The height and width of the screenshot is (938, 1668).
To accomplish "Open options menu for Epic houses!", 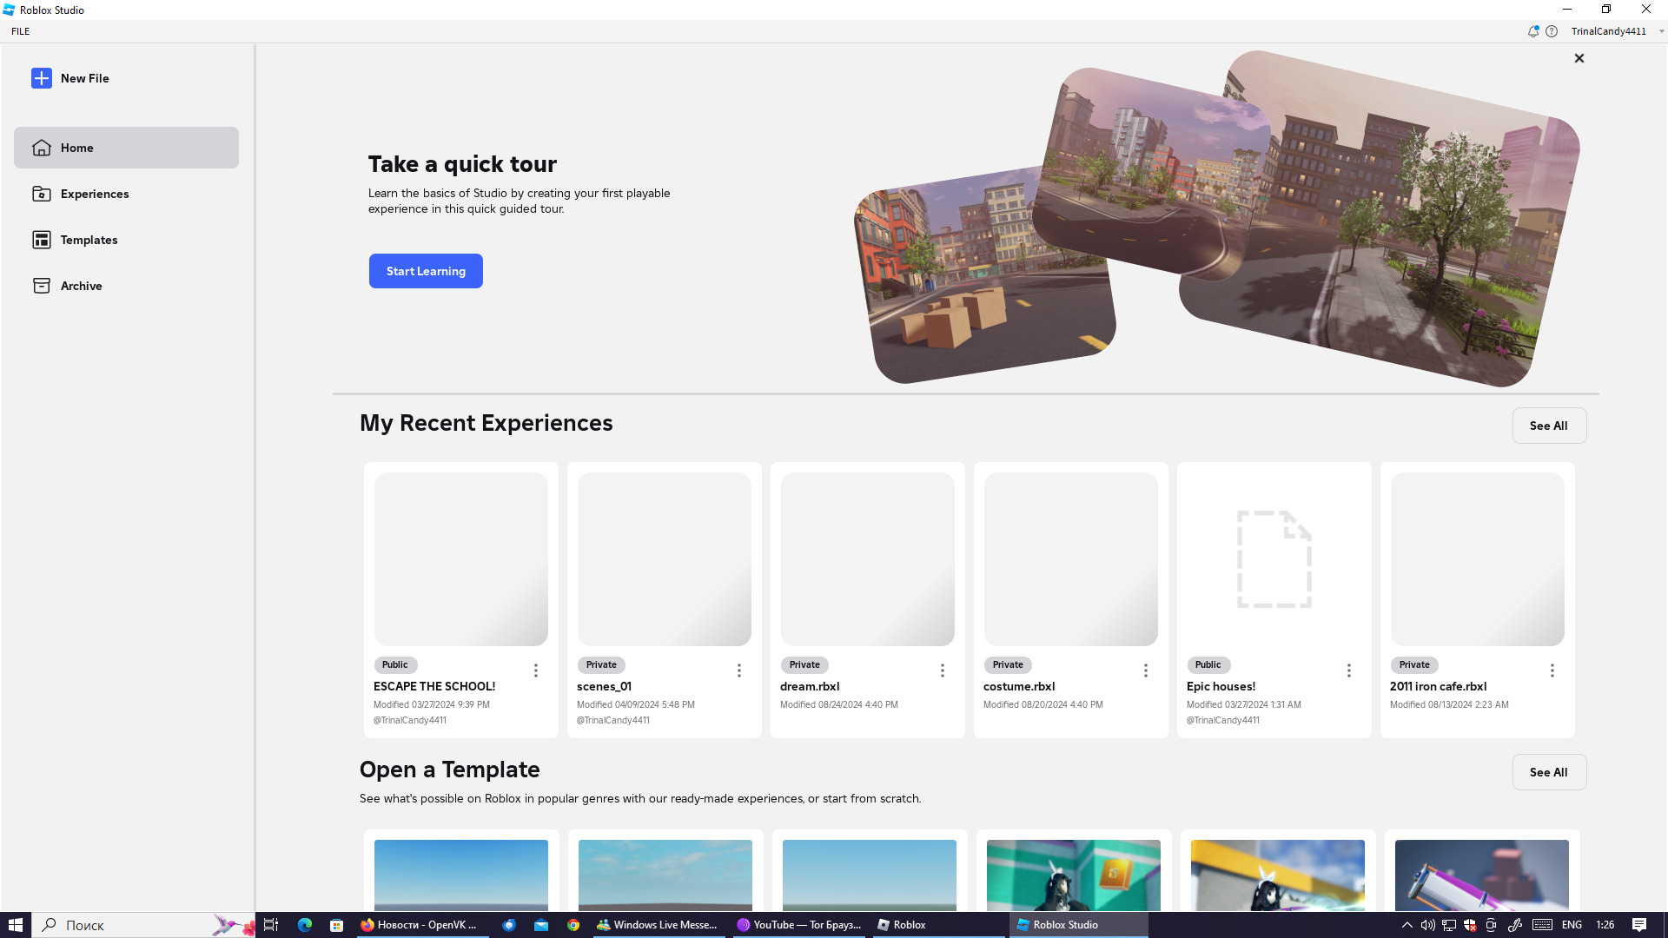I will [1349, 670].
